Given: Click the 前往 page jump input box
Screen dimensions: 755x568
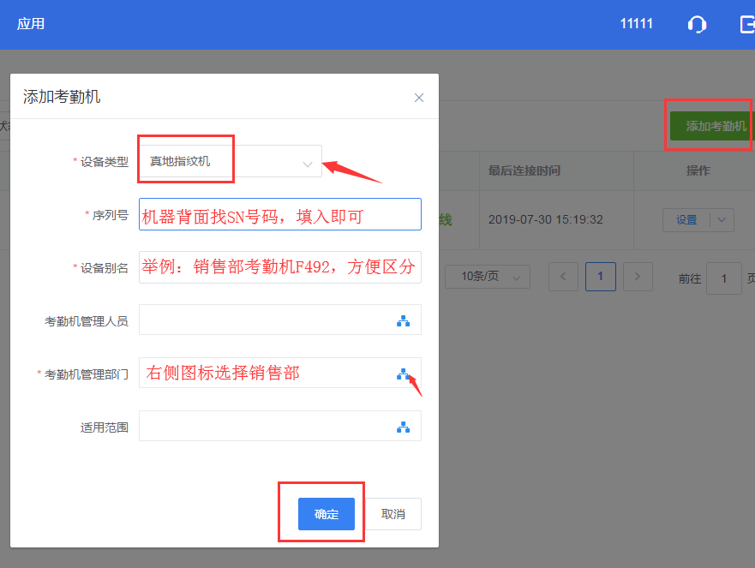Looking at the screenshot, I should click(x=723, y=278).
